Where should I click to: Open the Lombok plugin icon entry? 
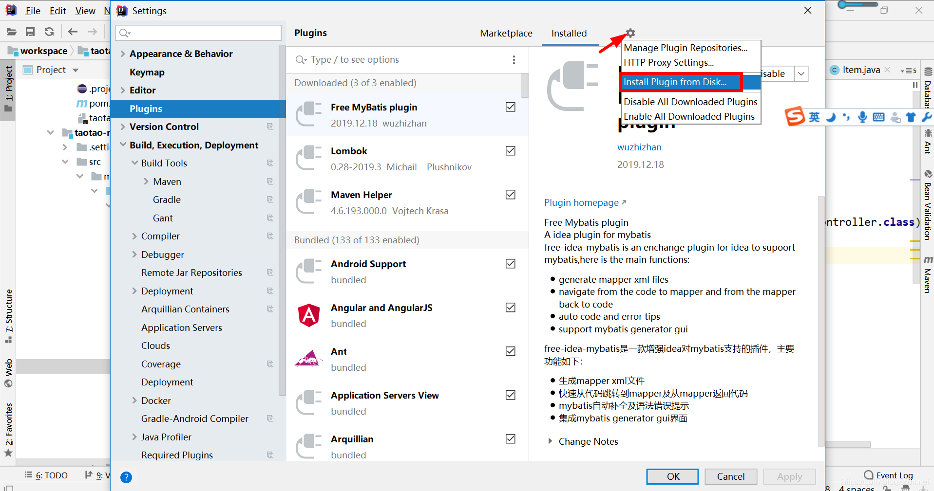(309, 158)
